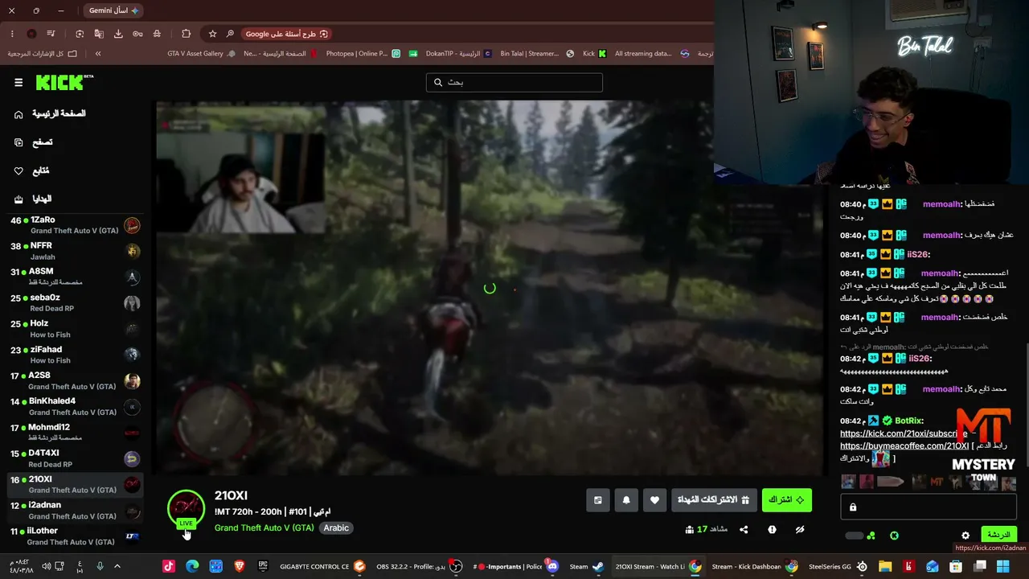This screenshot has width=1029, height=579.
Task: Open browser three-dot menu
Action: pos(12,34)
